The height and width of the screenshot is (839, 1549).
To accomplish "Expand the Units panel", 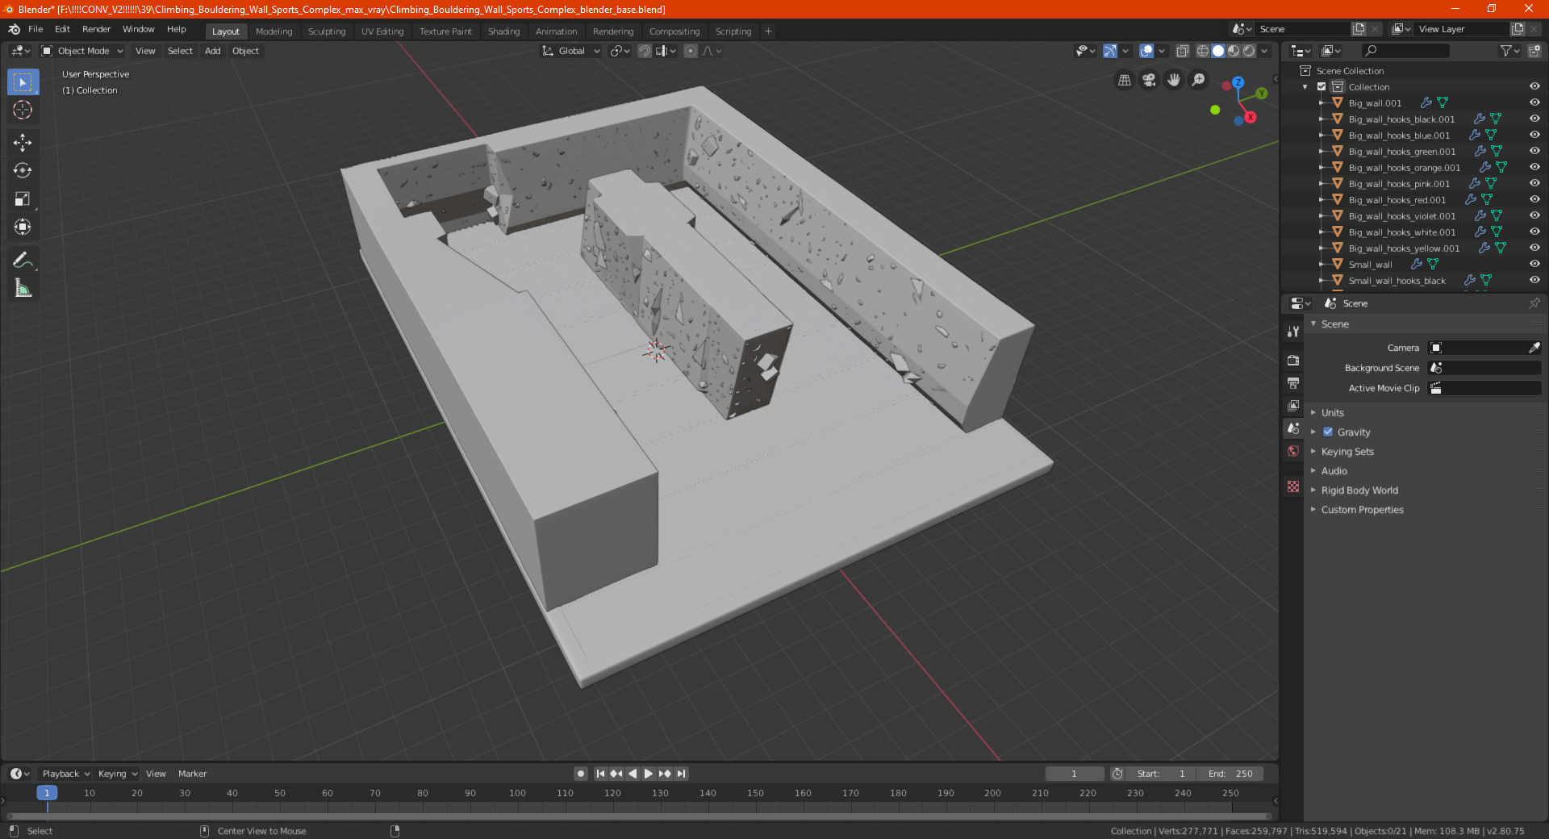I will 1333,412.
